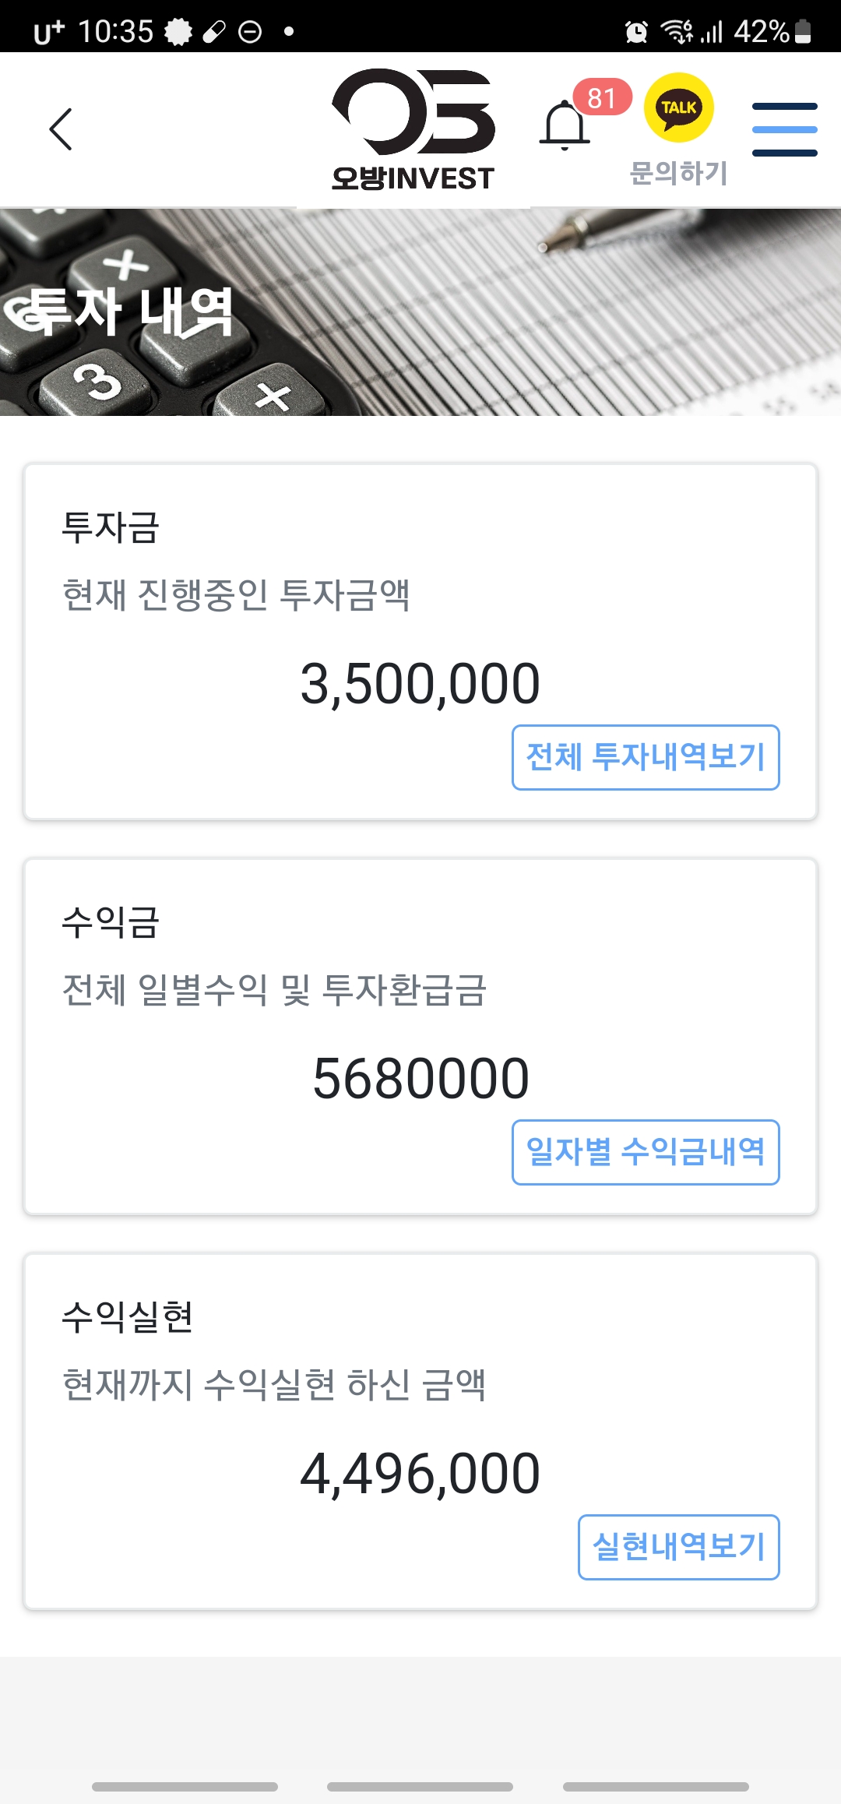Tap the 투자 내역 banner image
The height and width of the screenshot is (1804, 841).
[x=420, y=312]
